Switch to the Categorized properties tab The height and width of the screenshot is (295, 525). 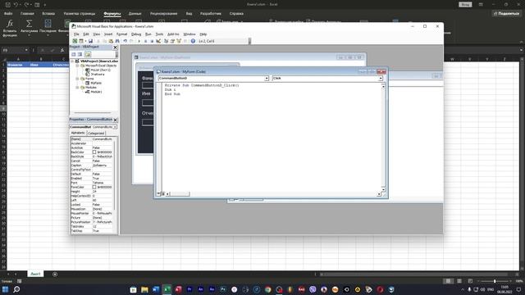[96, 133]
